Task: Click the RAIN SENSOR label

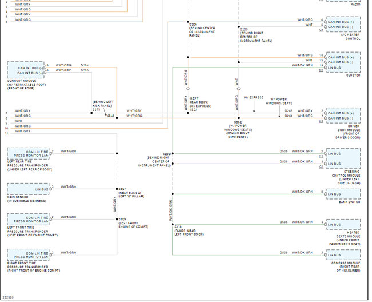Action: pyautogui.click(x=18, y=197)
